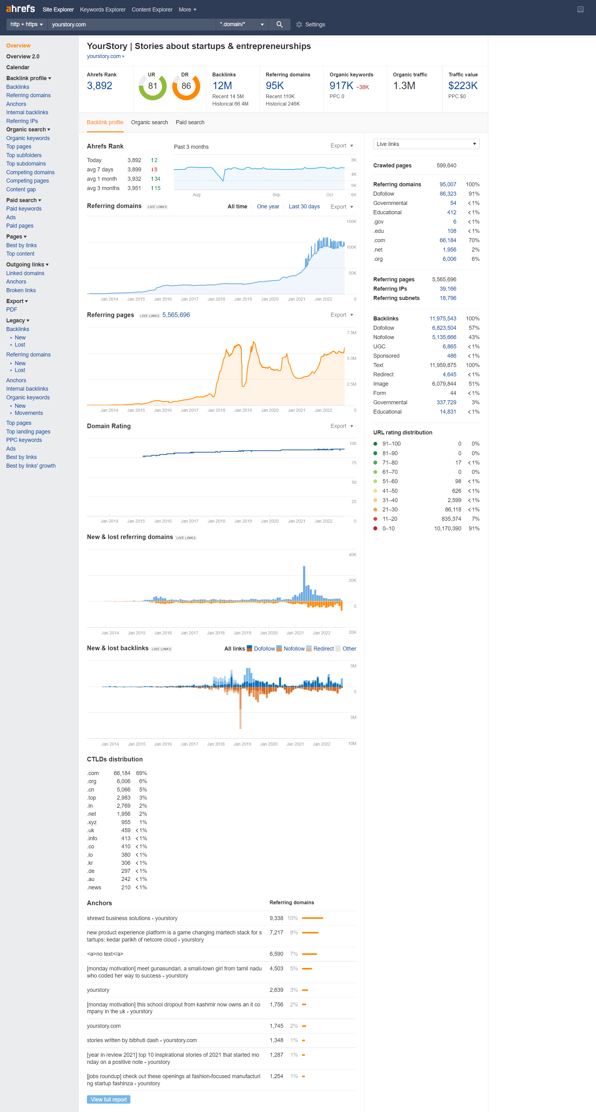Open Paid keywords sidebar link
Screen dimensions: 596x1112
coord(24,209)
